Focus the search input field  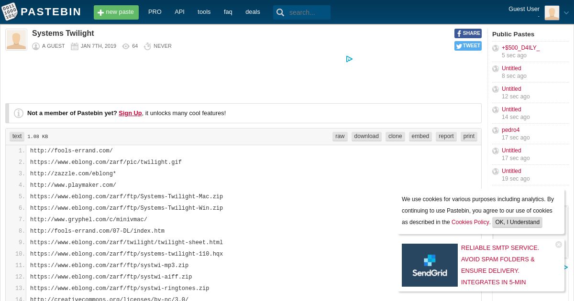click(x=309, y=12)
